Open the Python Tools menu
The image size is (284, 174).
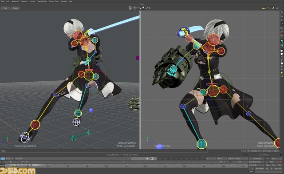coord(54,1)
